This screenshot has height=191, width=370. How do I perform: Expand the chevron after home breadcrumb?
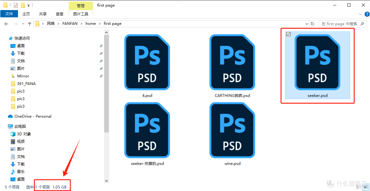[100, 24]
